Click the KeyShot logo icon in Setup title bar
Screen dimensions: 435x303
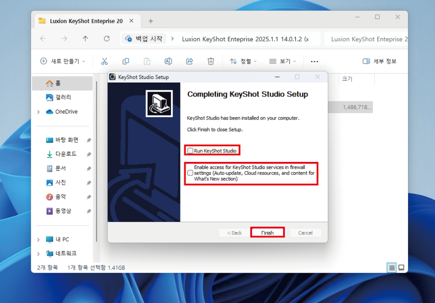[x=113, y=77]
